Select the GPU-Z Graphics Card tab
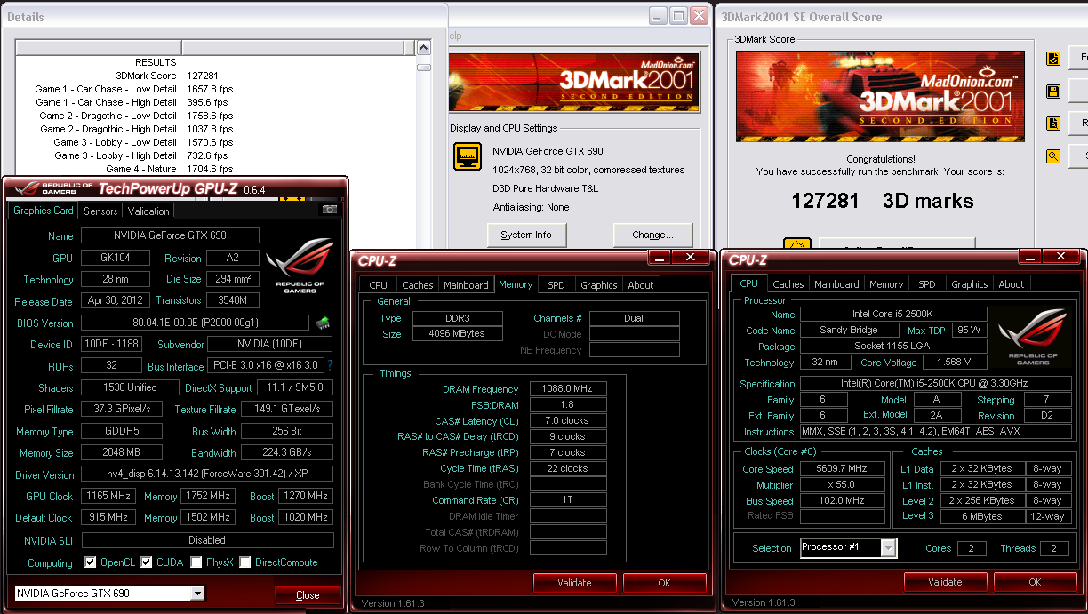 [x=44, y=211]
